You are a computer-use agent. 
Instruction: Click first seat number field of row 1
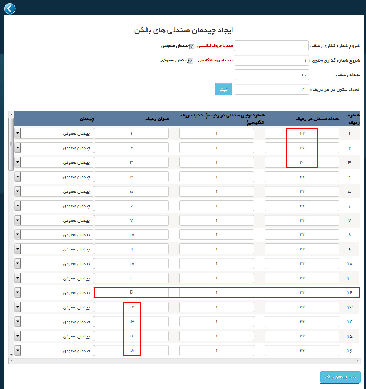[x=216, y=133]
